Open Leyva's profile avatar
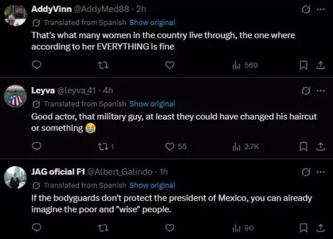The width and height of the screenshot is (333, 239). pyautogui.click(x=15, y=96)
